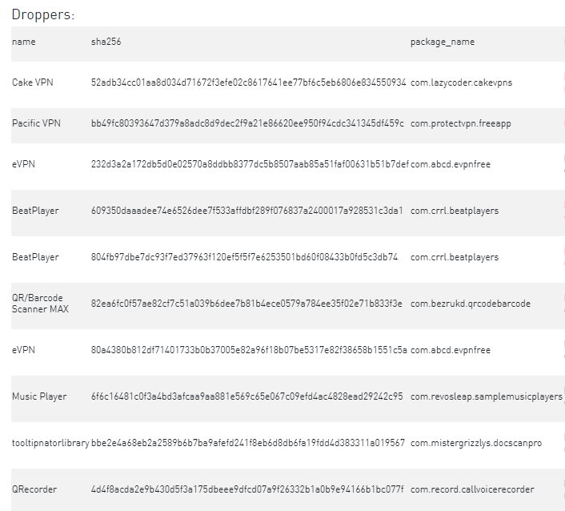Select package com.lazycoder.cakevpns
Screen dimensions: 565x511
point(461,82)
